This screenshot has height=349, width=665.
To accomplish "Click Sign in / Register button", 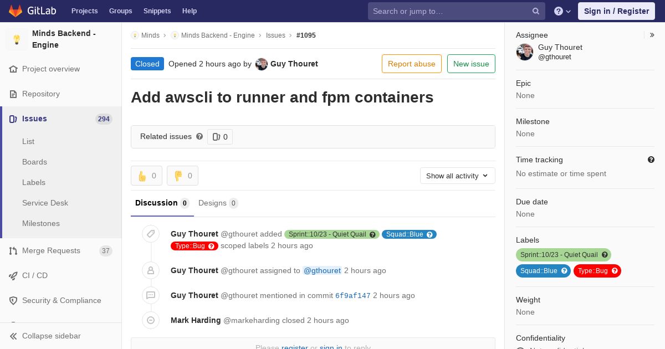I will coord(616,11).
